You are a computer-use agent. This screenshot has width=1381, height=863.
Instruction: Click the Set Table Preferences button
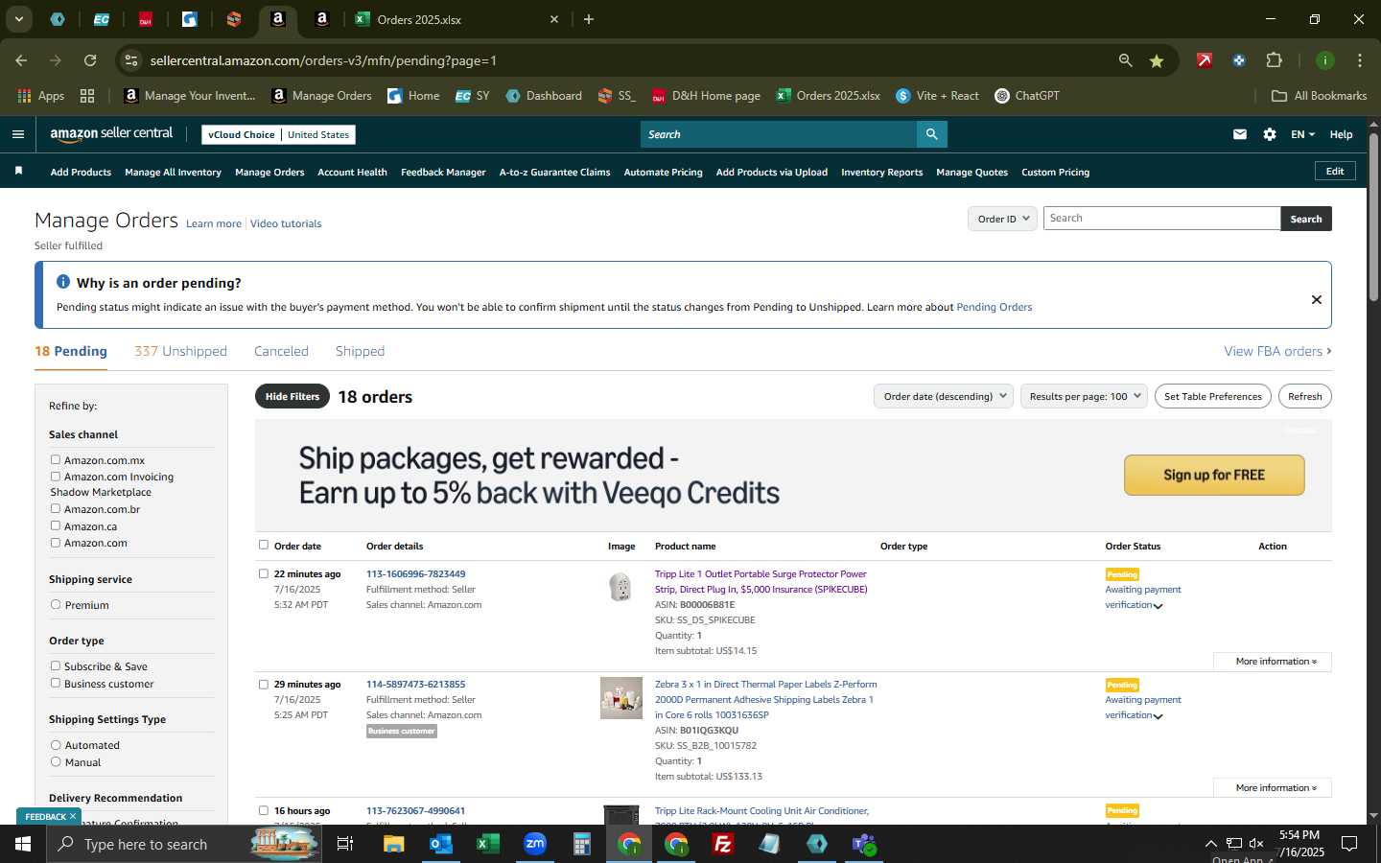(1212, 396)
